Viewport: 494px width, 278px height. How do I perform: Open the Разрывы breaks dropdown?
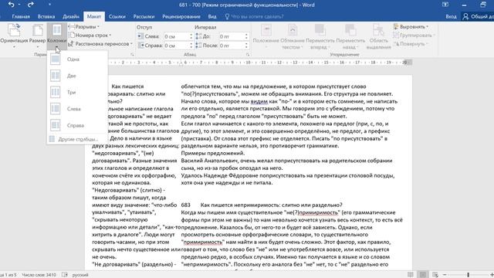(x=84, y=27)
